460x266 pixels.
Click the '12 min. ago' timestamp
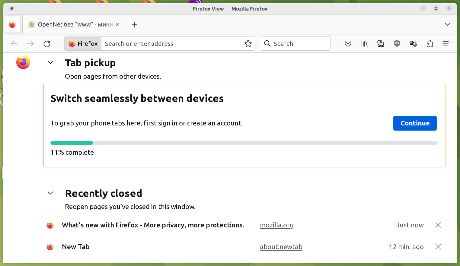point(406,247)
